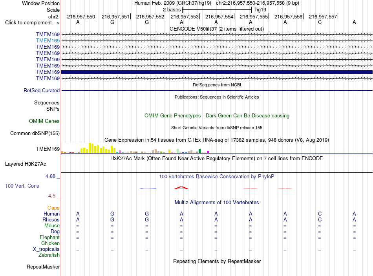Click 'Multiz Alignments of 100 Vertebrates' title
The width and height of the screenshot is (373, 276).
(x=217, y=203)
